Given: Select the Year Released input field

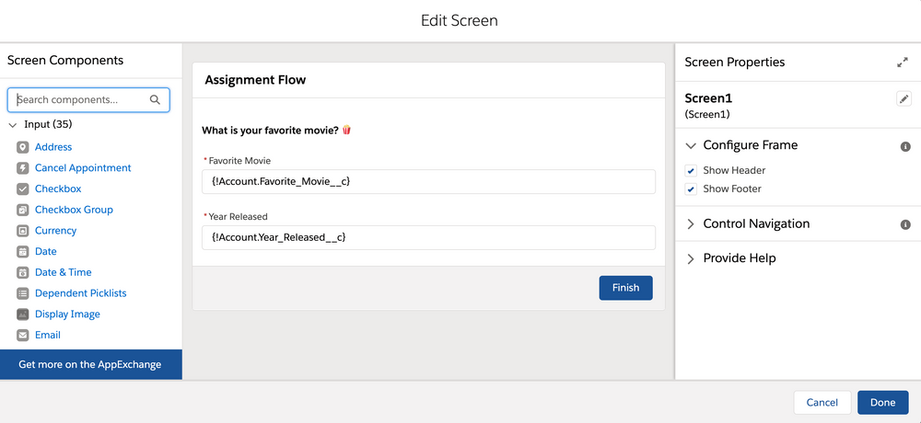Looking at the screenshot, I should point(428,237).
